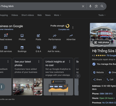
Task: Click the Add photos button
Action: click(101, 42)
